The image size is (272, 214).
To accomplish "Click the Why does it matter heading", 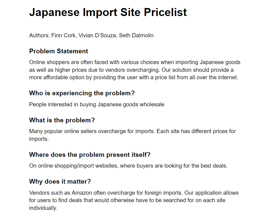I will pos(60,181).
